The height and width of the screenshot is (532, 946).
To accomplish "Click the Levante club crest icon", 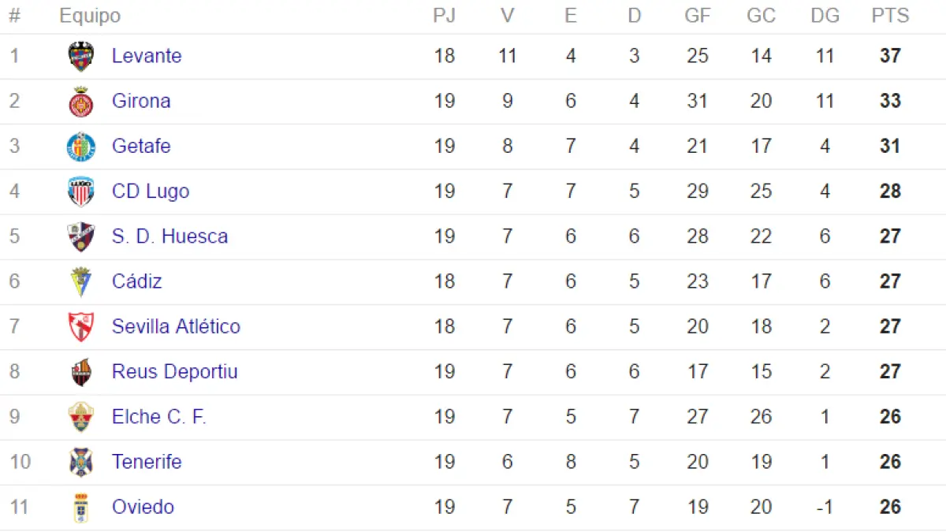I will tap(81, 57).
